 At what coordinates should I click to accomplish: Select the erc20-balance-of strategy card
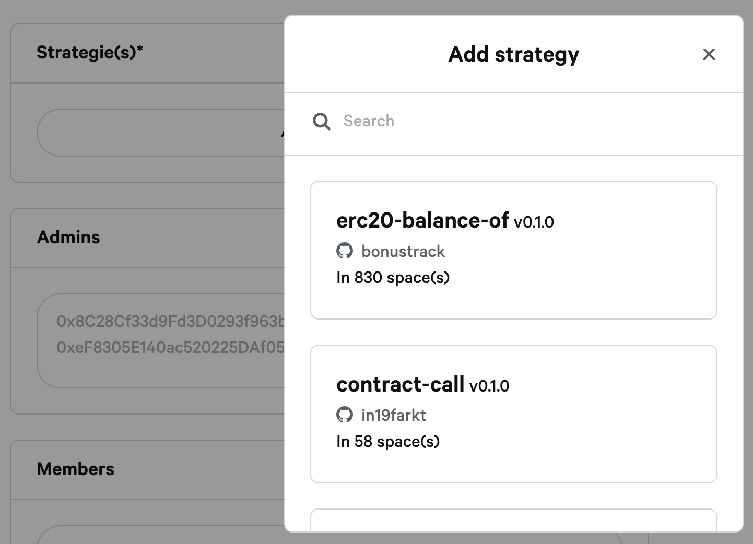514,250
